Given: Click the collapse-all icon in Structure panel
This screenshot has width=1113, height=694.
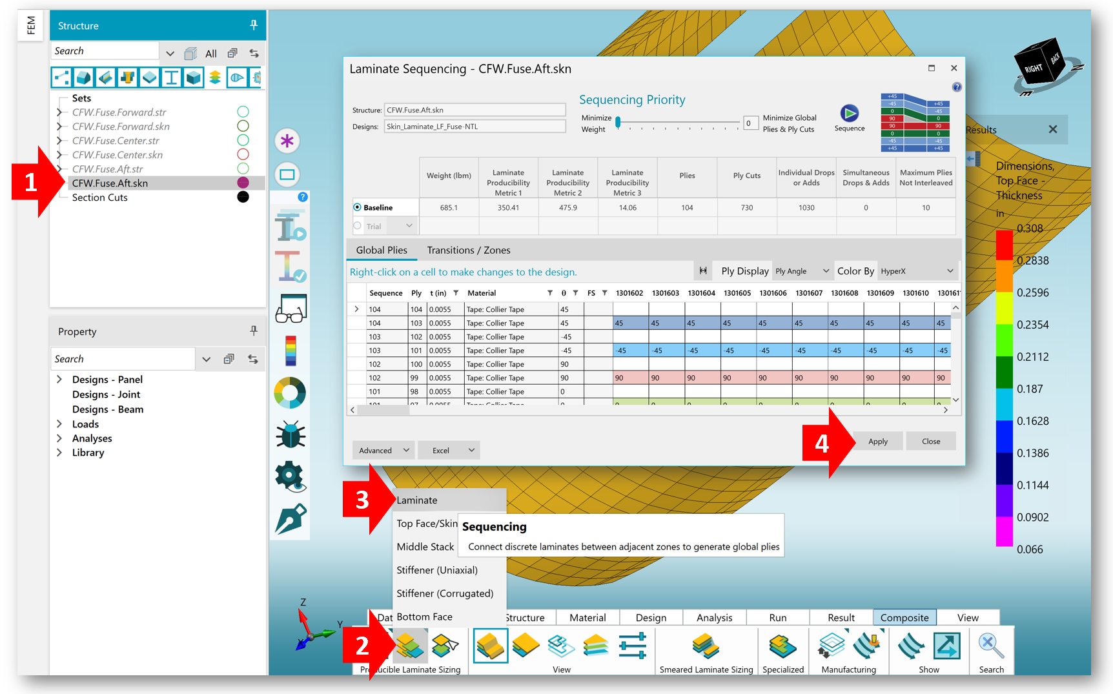Looking at the screenshot, I should point(232,53).
